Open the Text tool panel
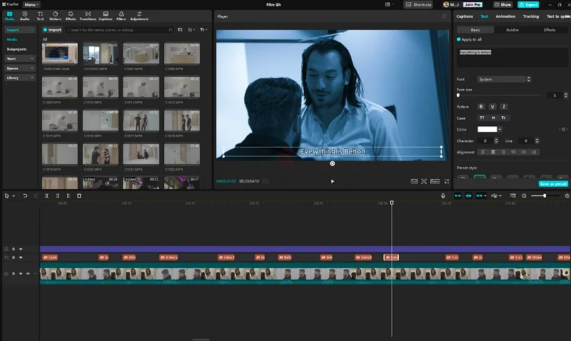The height and width of the screenshot is (341, 571). click(x=40, y=16)
